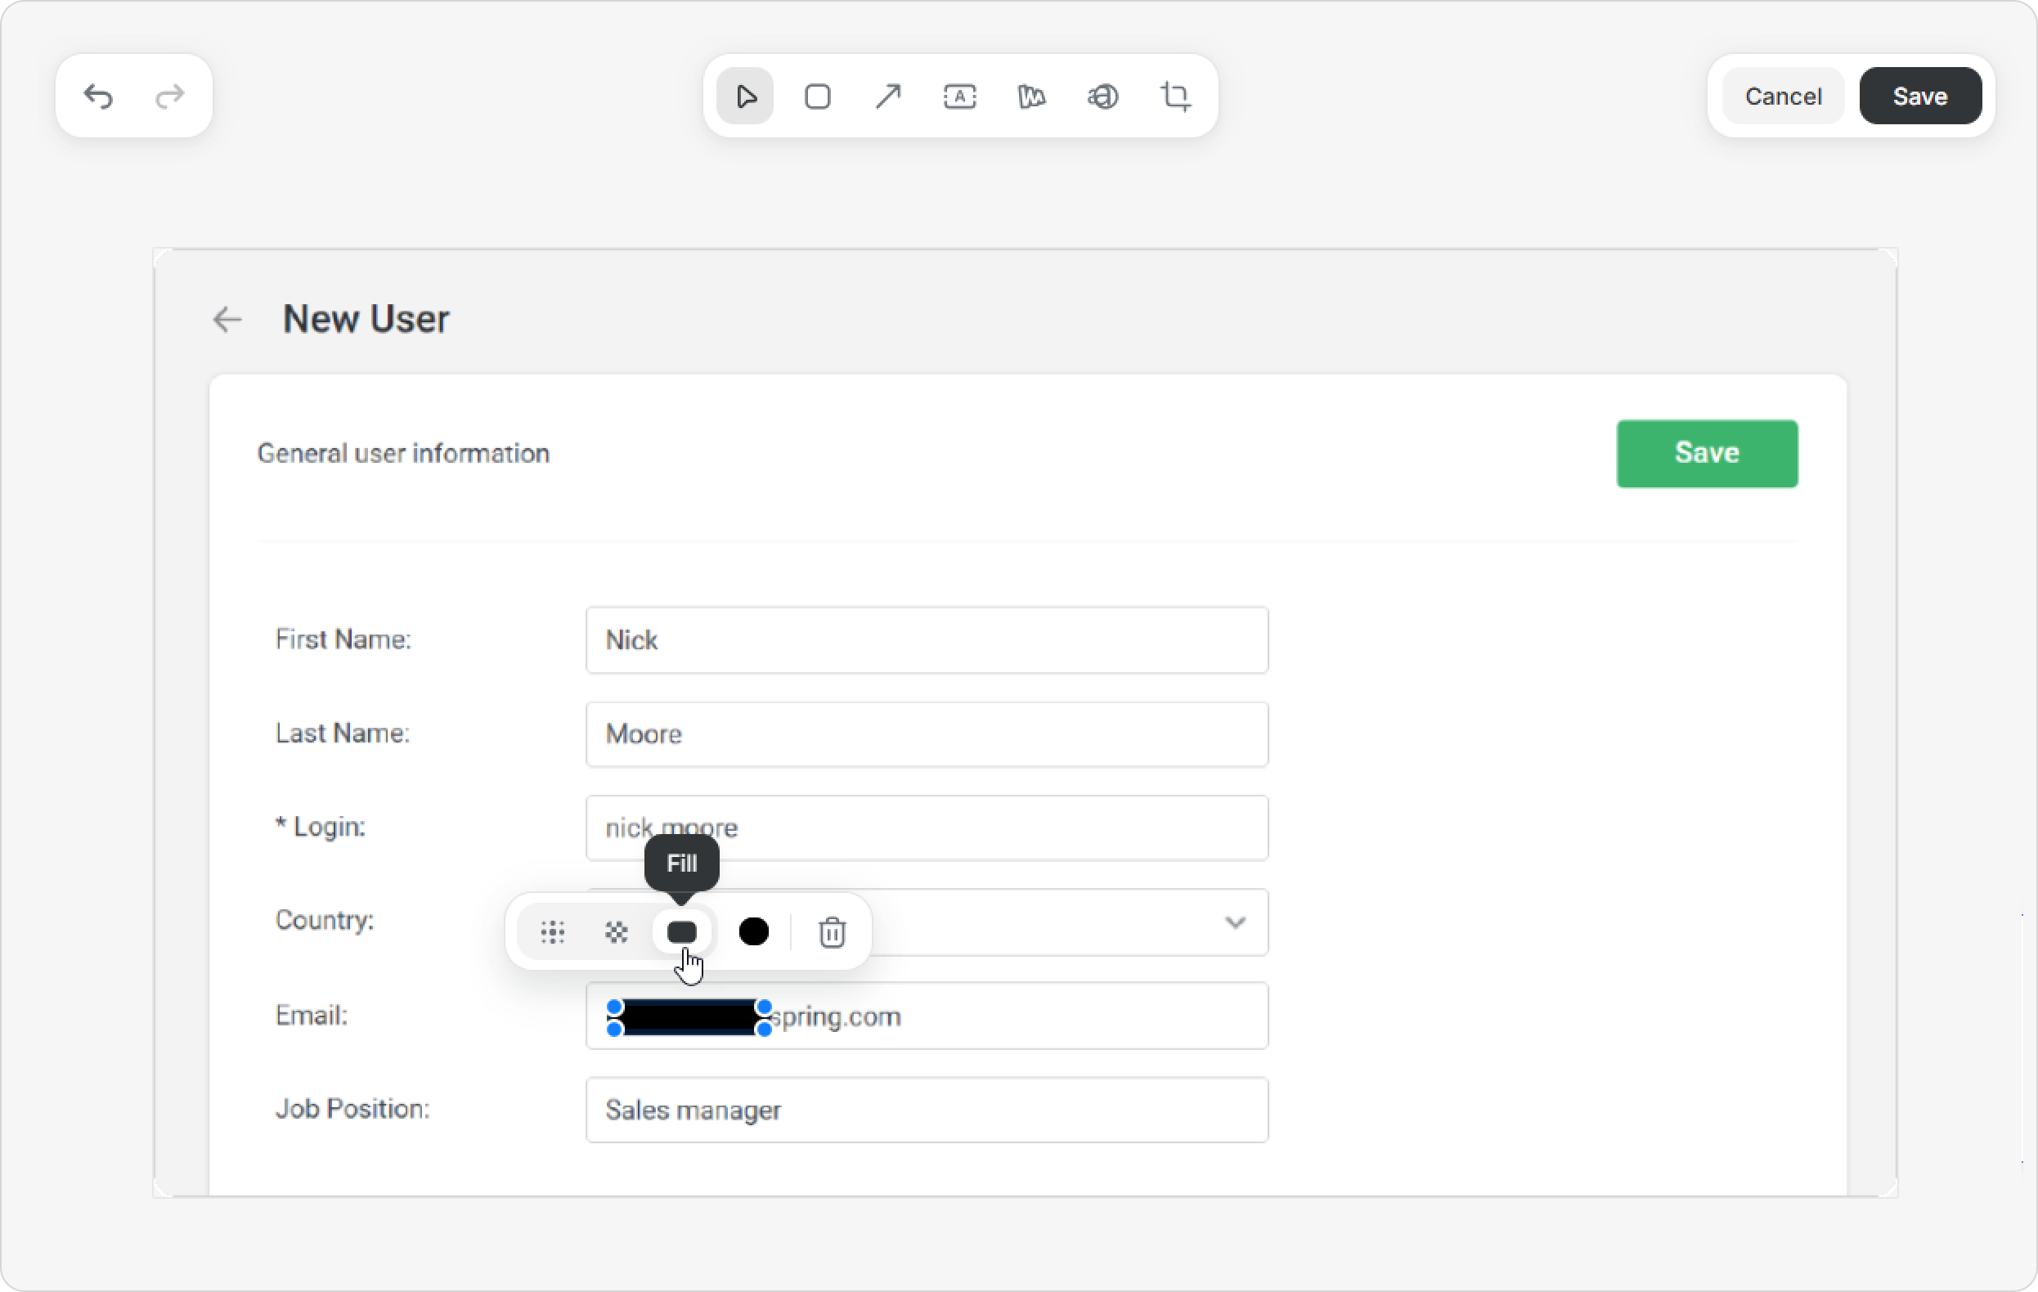Click the redo arrow
2038x1292 pixels.
[170, 96]
